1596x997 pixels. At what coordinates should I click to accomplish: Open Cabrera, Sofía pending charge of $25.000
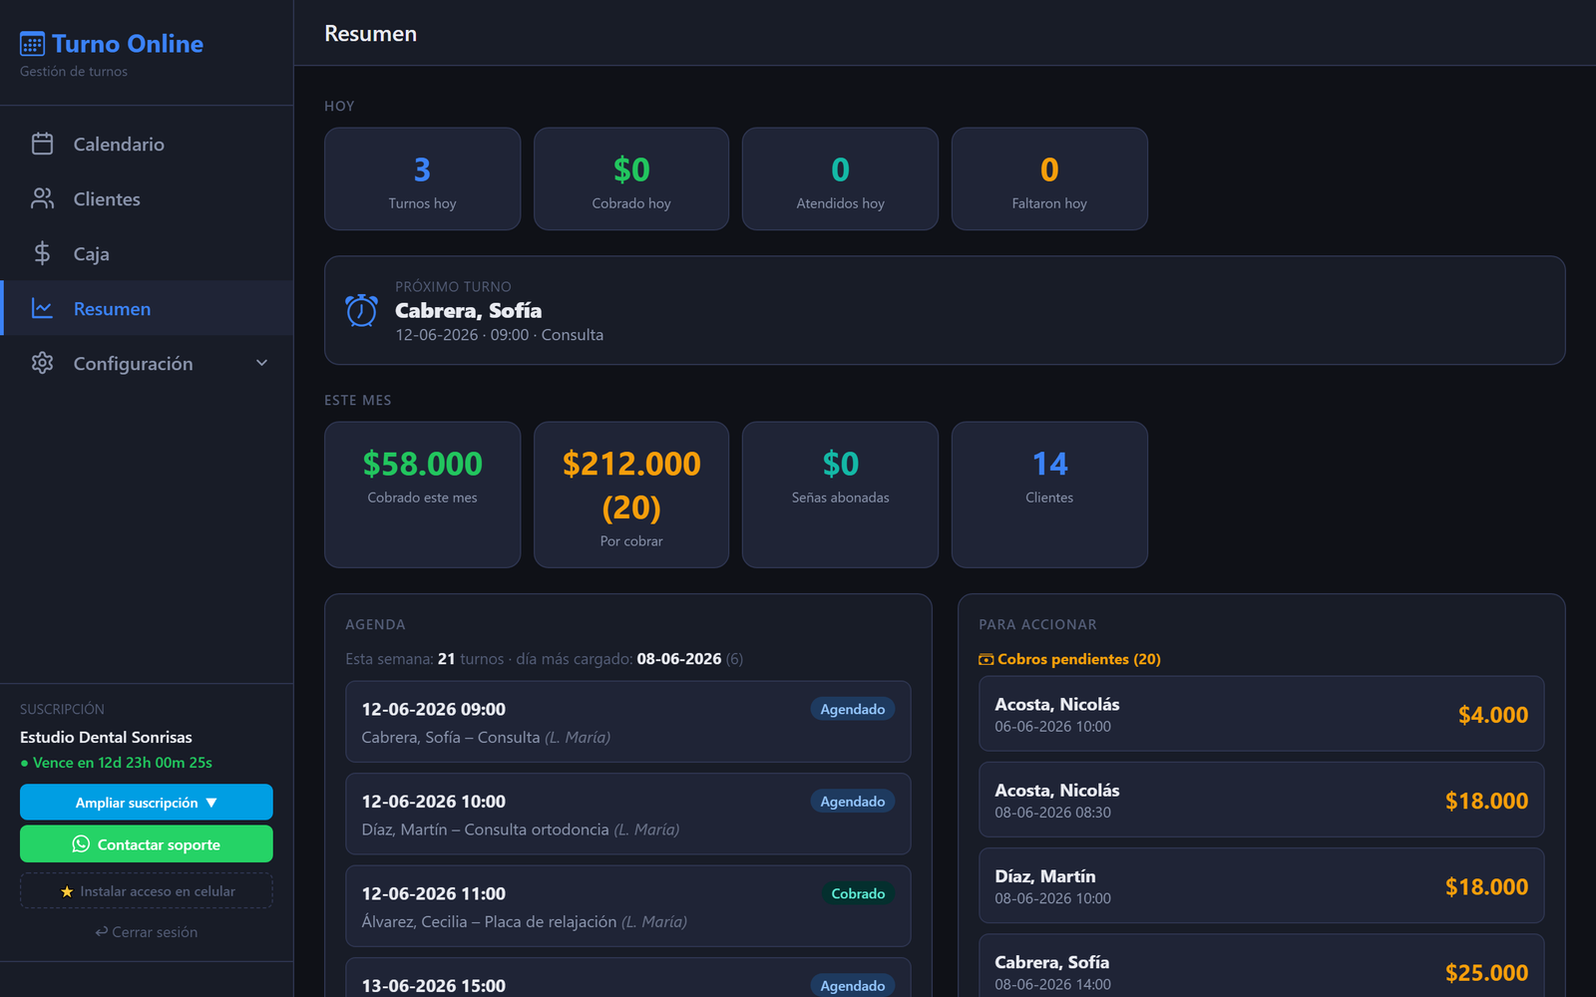pos(1262,966)
